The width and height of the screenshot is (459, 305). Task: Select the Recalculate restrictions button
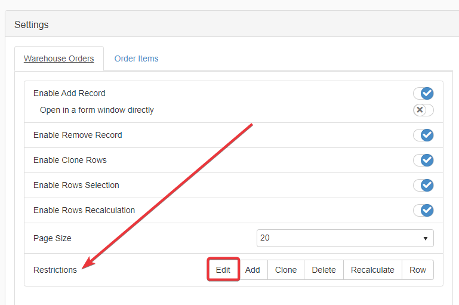pyautogui.click(x=372, y=270)
